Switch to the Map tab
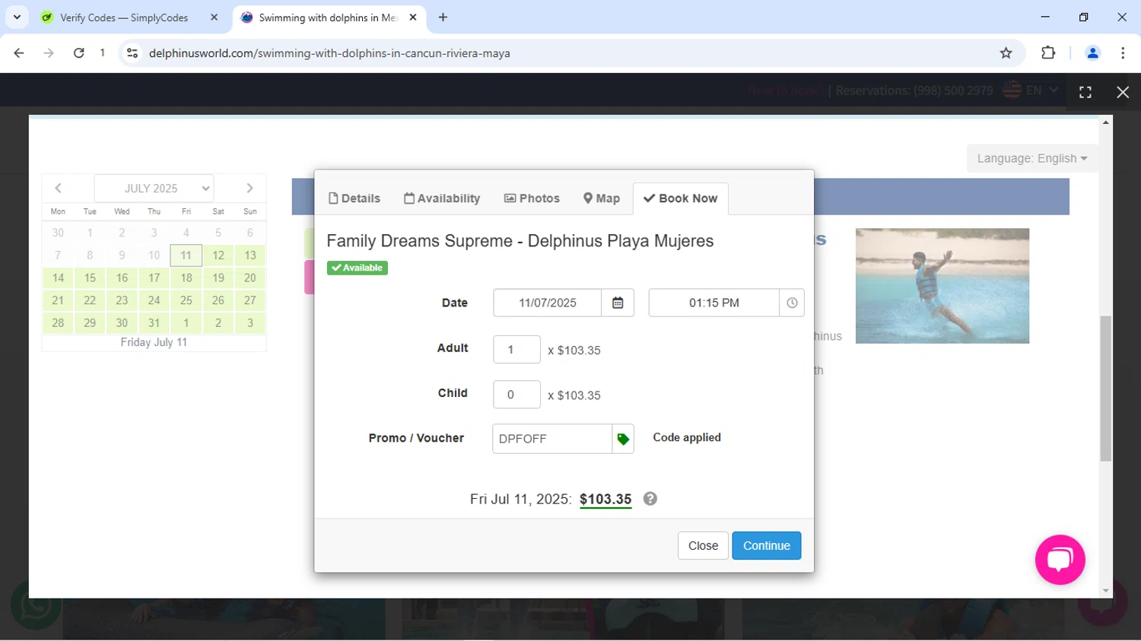The image size is (1141, 641). 602,198
